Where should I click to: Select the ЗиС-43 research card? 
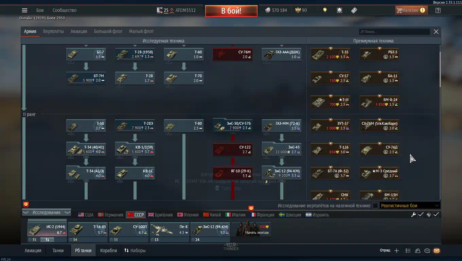coord(282,150)
